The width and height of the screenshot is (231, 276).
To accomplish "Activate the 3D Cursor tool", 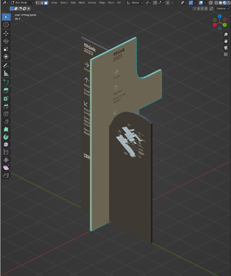I will tap(6, 25).
